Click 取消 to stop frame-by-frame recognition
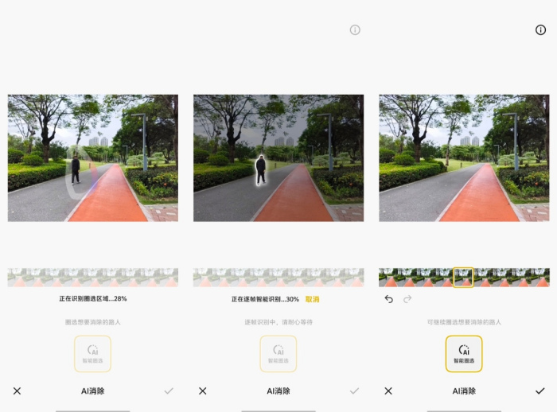Image resolution: width=557 pixels, height=412 pixels. (312, 299)
